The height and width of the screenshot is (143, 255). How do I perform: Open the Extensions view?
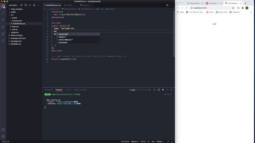tap(3, 34)
